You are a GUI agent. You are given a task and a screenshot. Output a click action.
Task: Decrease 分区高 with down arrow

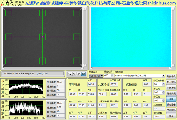(163, 101)
